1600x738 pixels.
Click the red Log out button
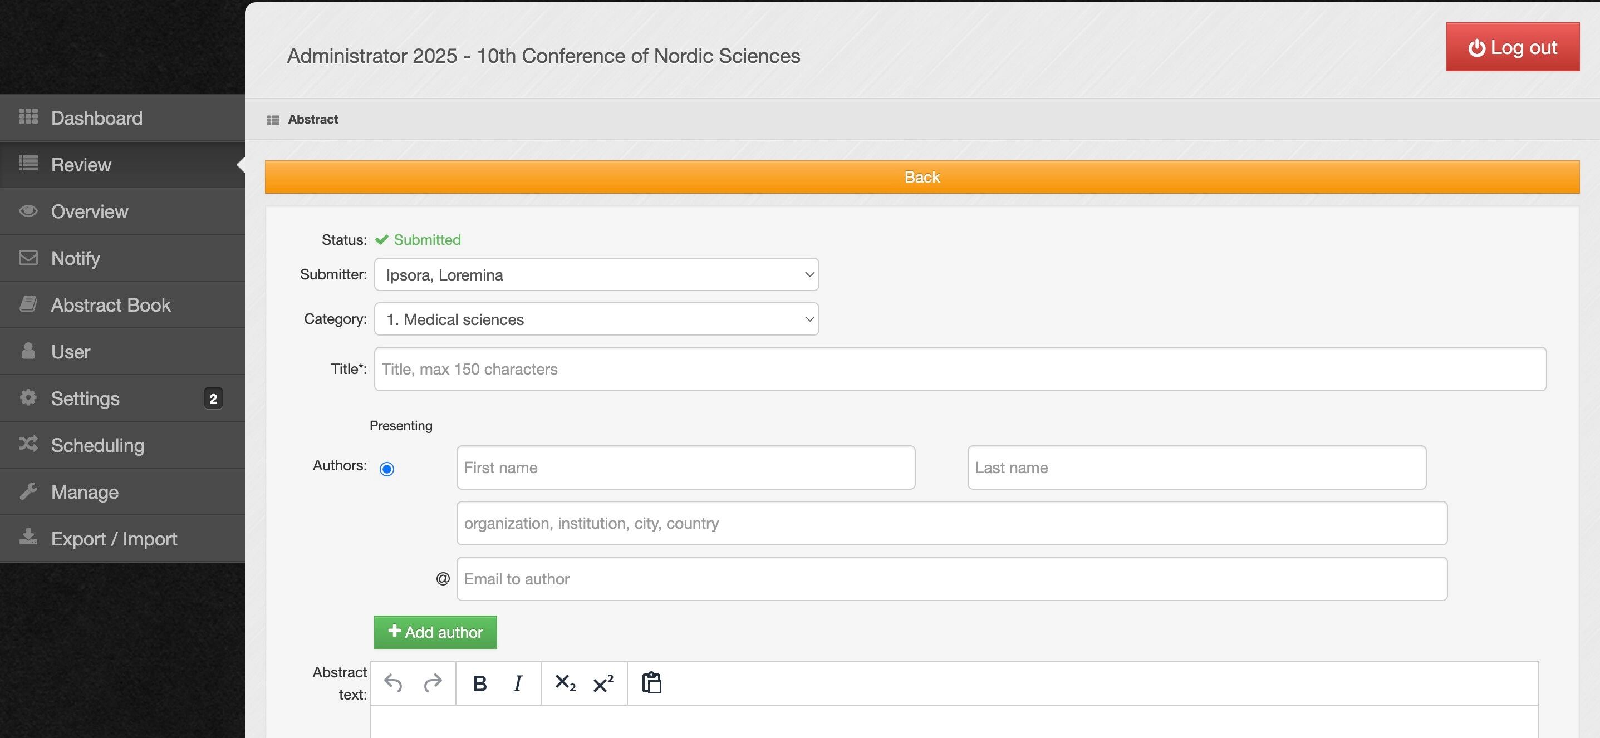pyautogui.click(x=1512, y=47)
